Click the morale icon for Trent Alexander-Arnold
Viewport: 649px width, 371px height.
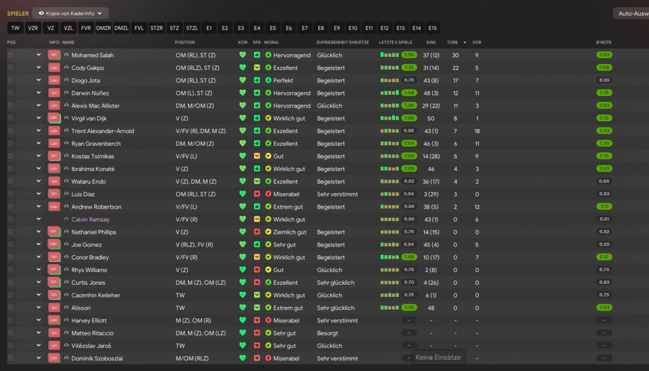point(268,131)
